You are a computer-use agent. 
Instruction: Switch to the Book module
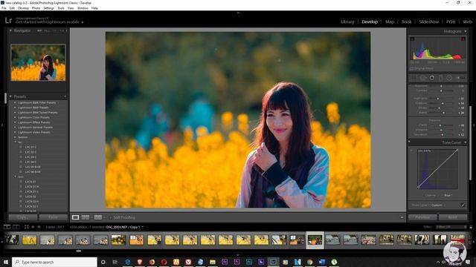click(x=407, y=22)
